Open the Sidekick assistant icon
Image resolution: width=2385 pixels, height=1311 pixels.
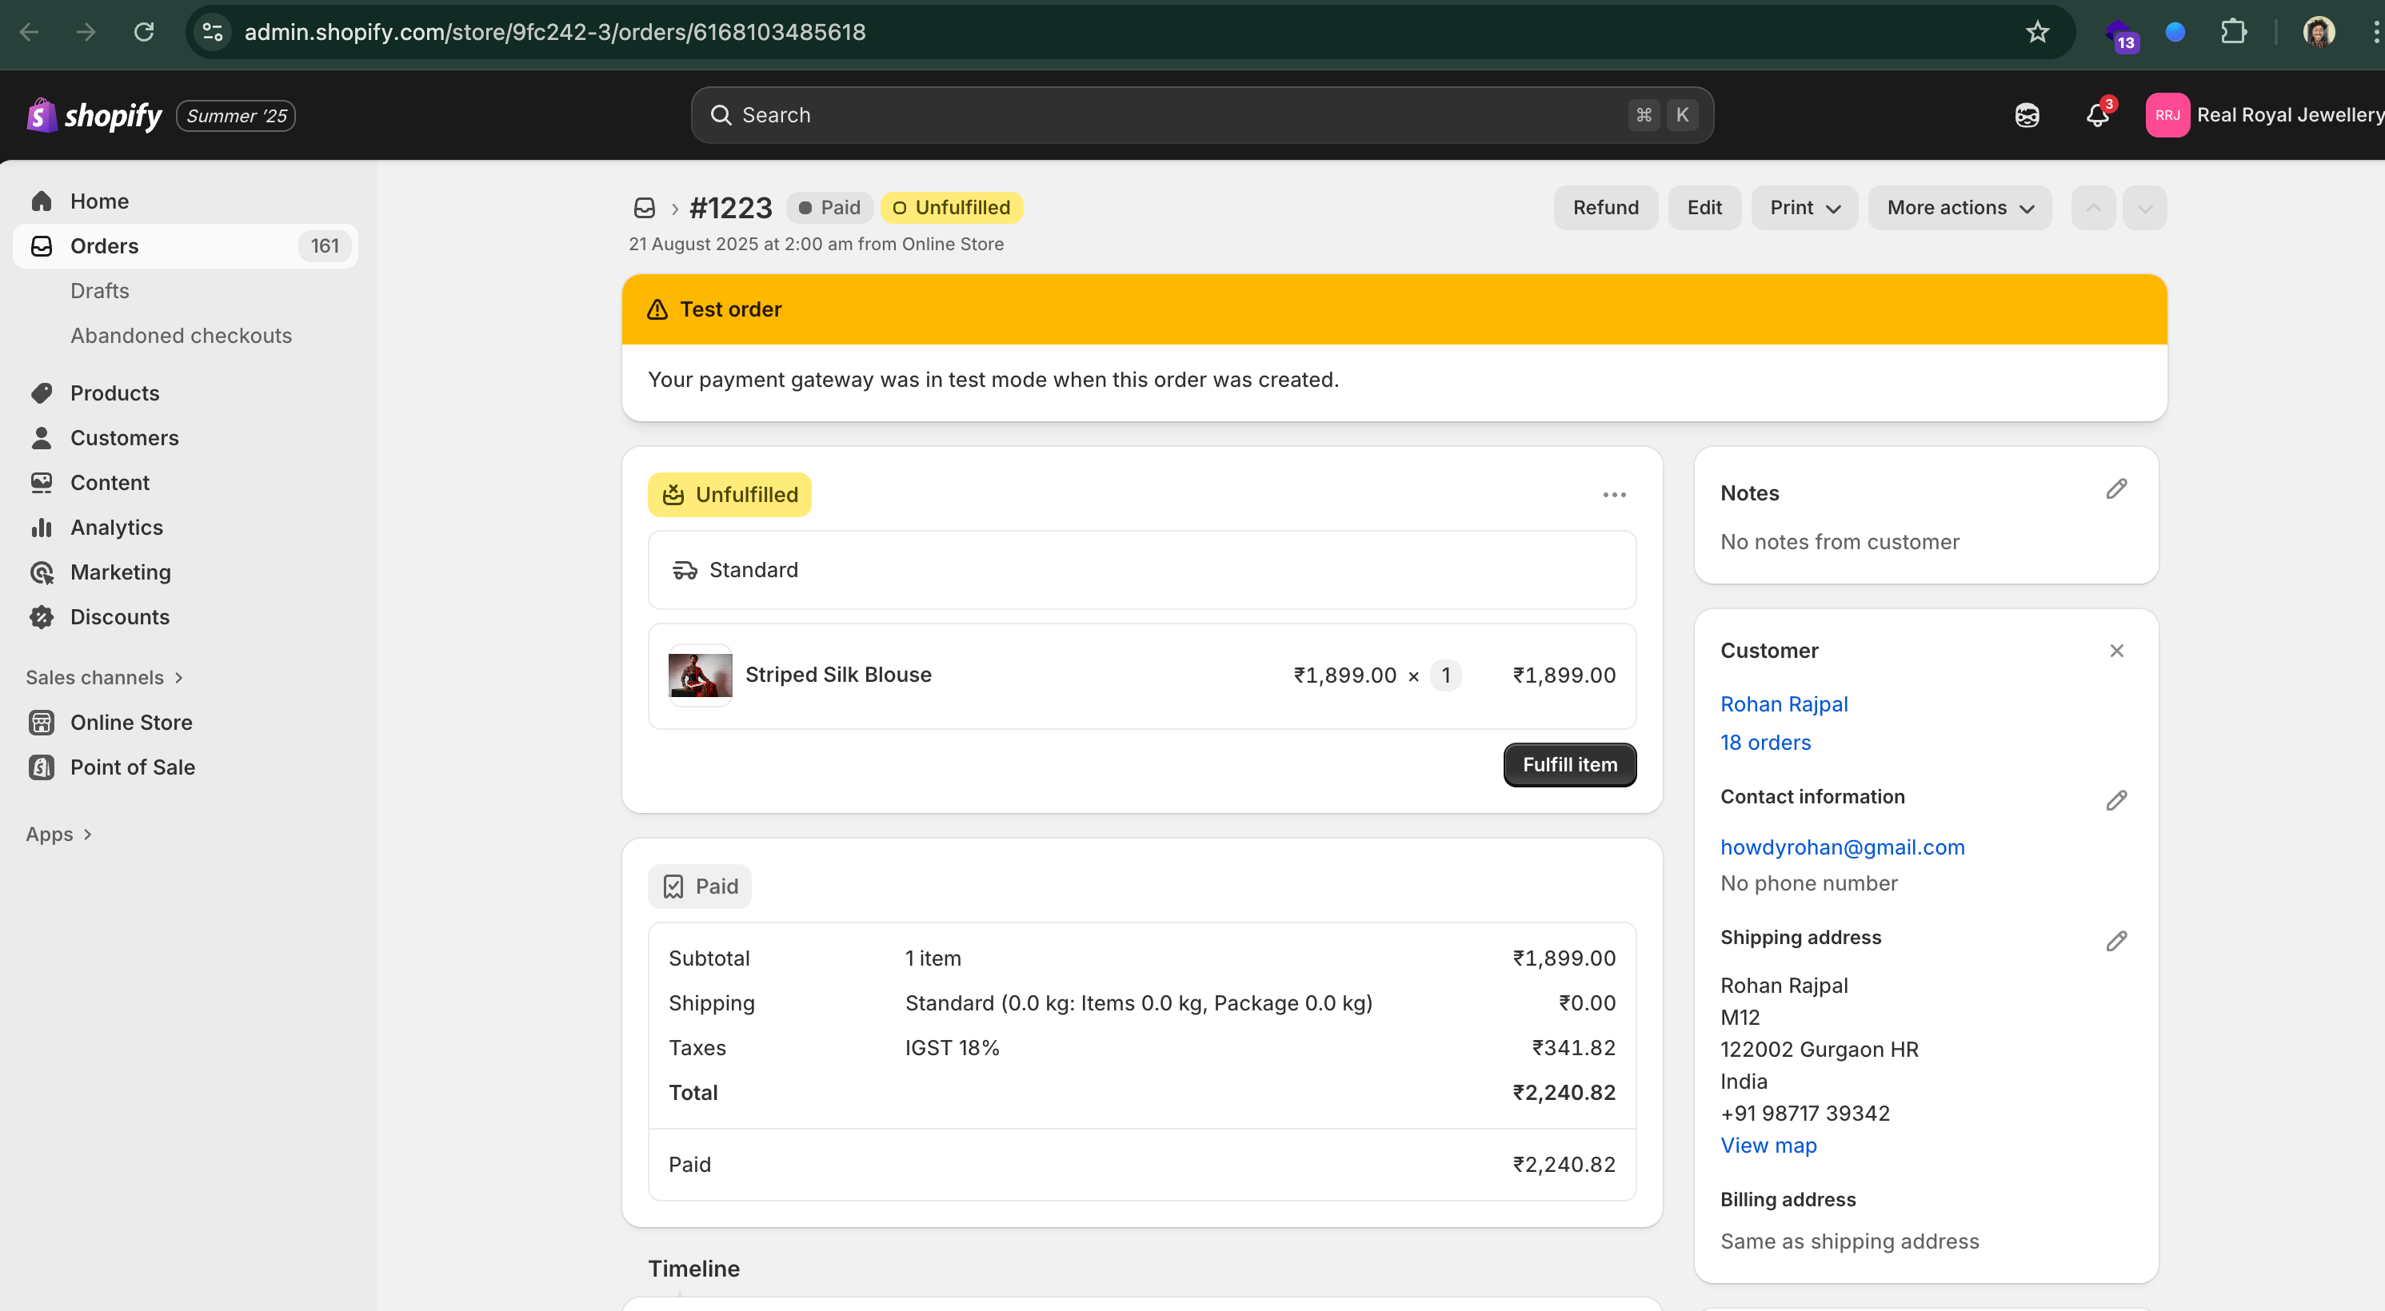click(2027, 116)
